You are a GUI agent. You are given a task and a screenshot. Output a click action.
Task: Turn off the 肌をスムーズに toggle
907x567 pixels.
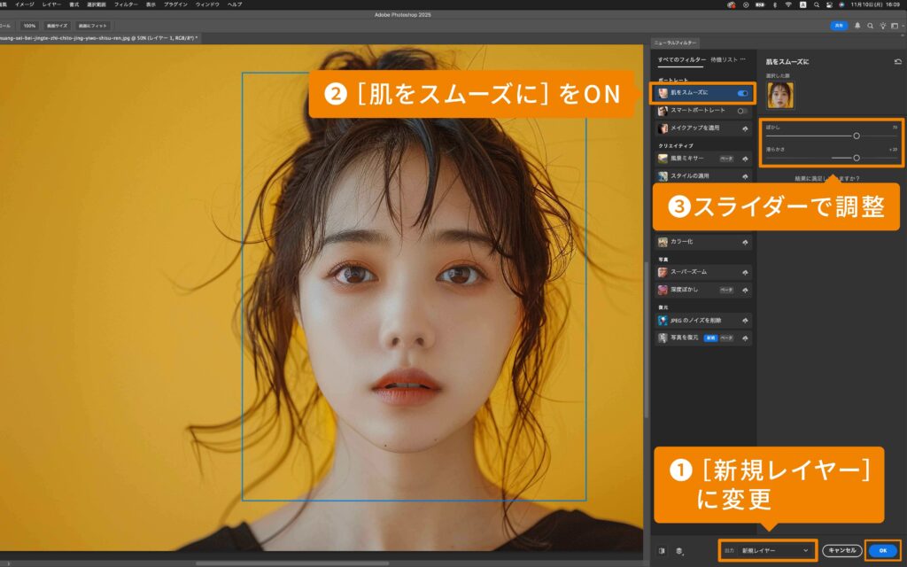(742, 92)
